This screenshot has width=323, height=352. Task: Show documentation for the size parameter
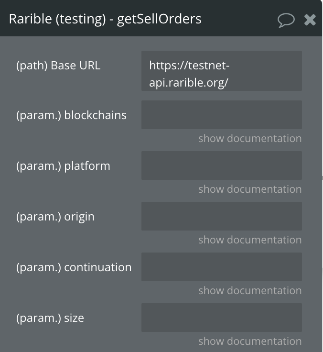[x=250, y=341]
